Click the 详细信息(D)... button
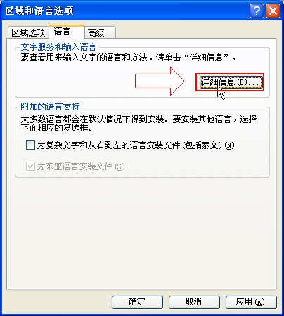The width and height of the screenshot is (284, 316). point(231,82)
